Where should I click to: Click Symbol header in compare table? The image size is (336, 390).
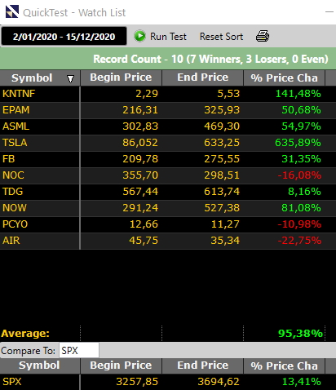[x=40, y=366]
